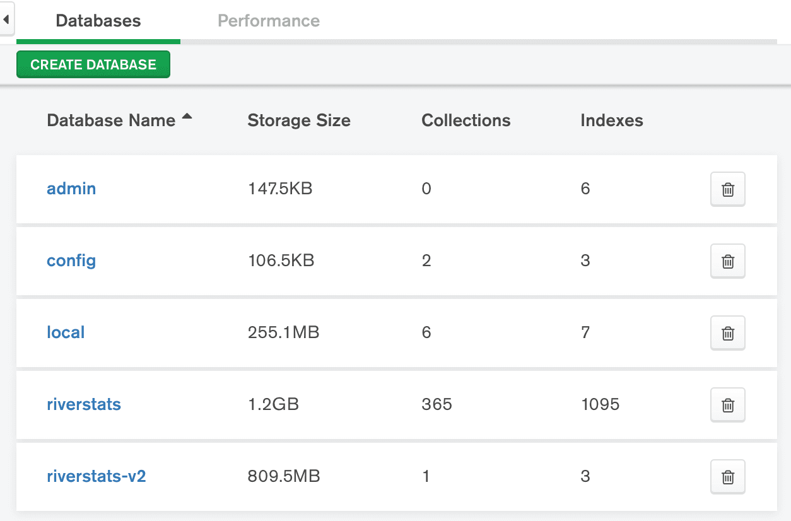Toggle sort order on Database Name column

[111, 120]
